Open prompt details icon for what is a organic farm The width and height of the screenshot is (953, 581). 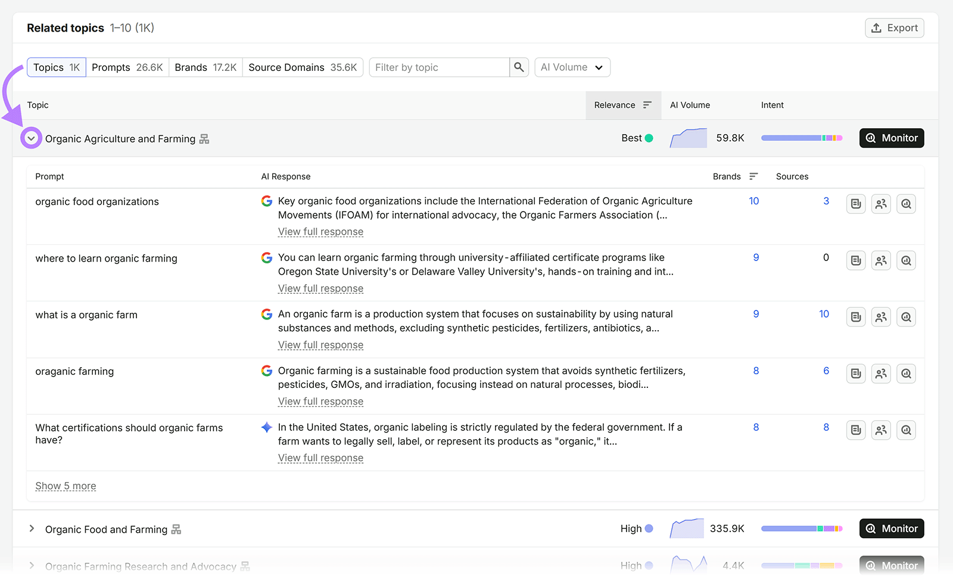pyautogui.click(x=856, y=317)
